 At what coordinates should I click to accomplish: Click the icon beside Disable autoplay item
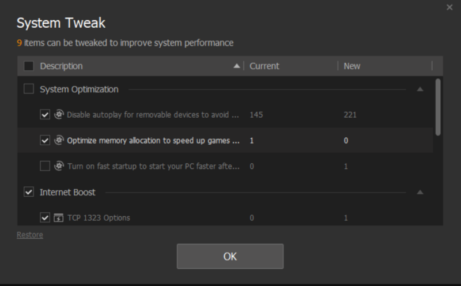pos(58,115)
